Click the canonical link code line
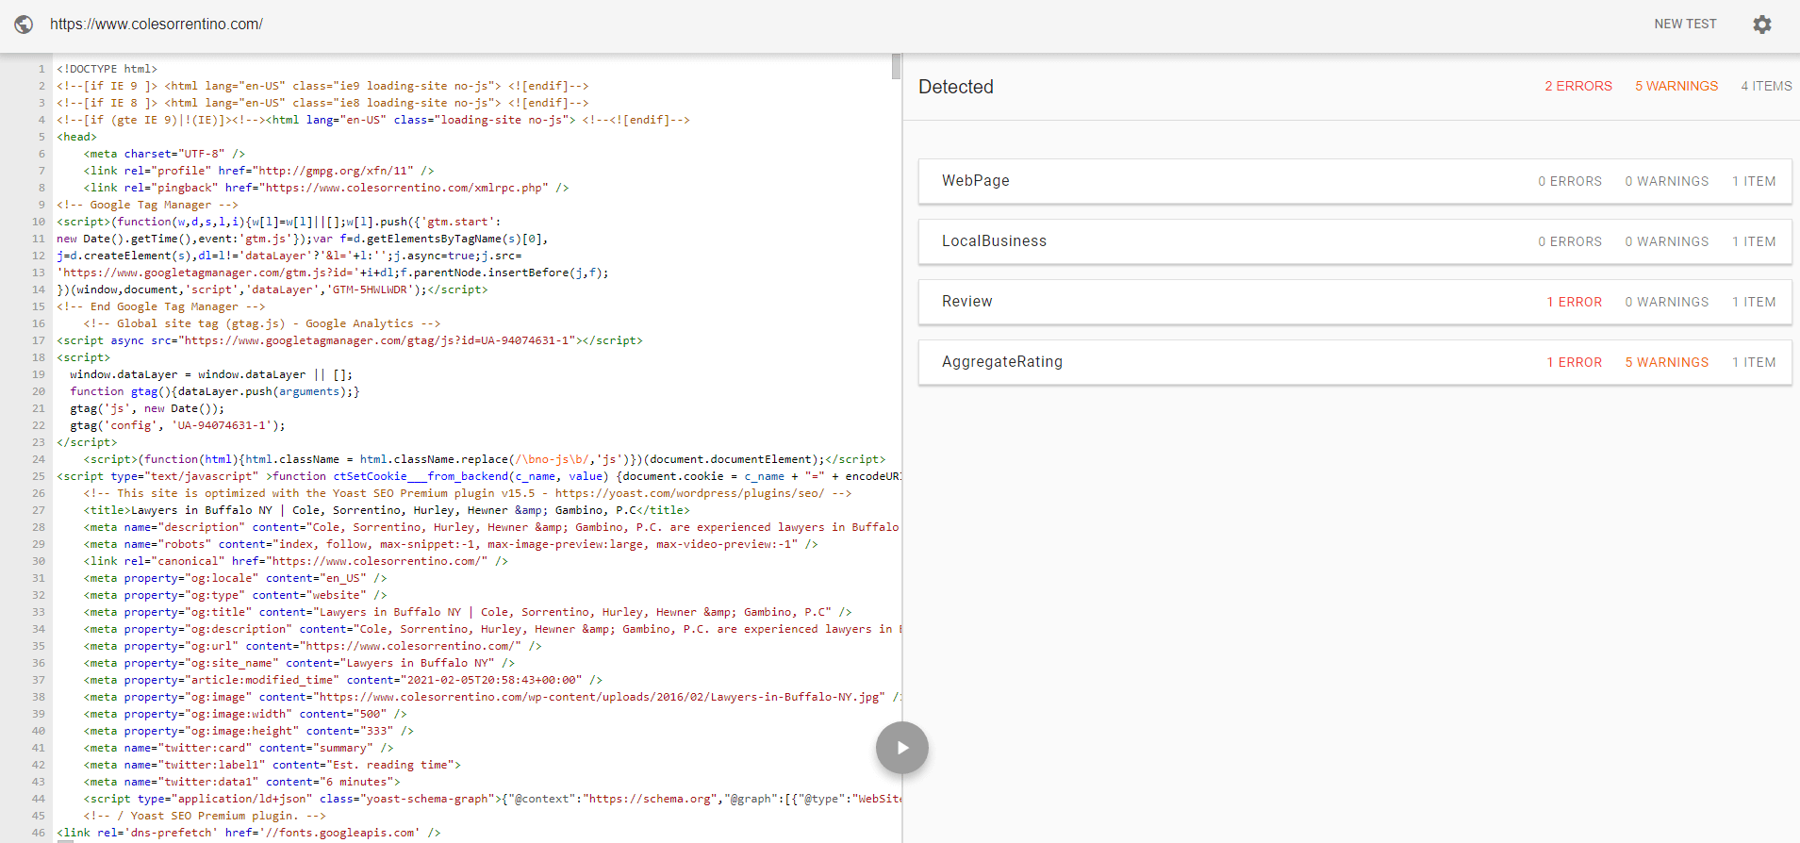Screen dimensions: 1800x843 [x=296, y=561]
